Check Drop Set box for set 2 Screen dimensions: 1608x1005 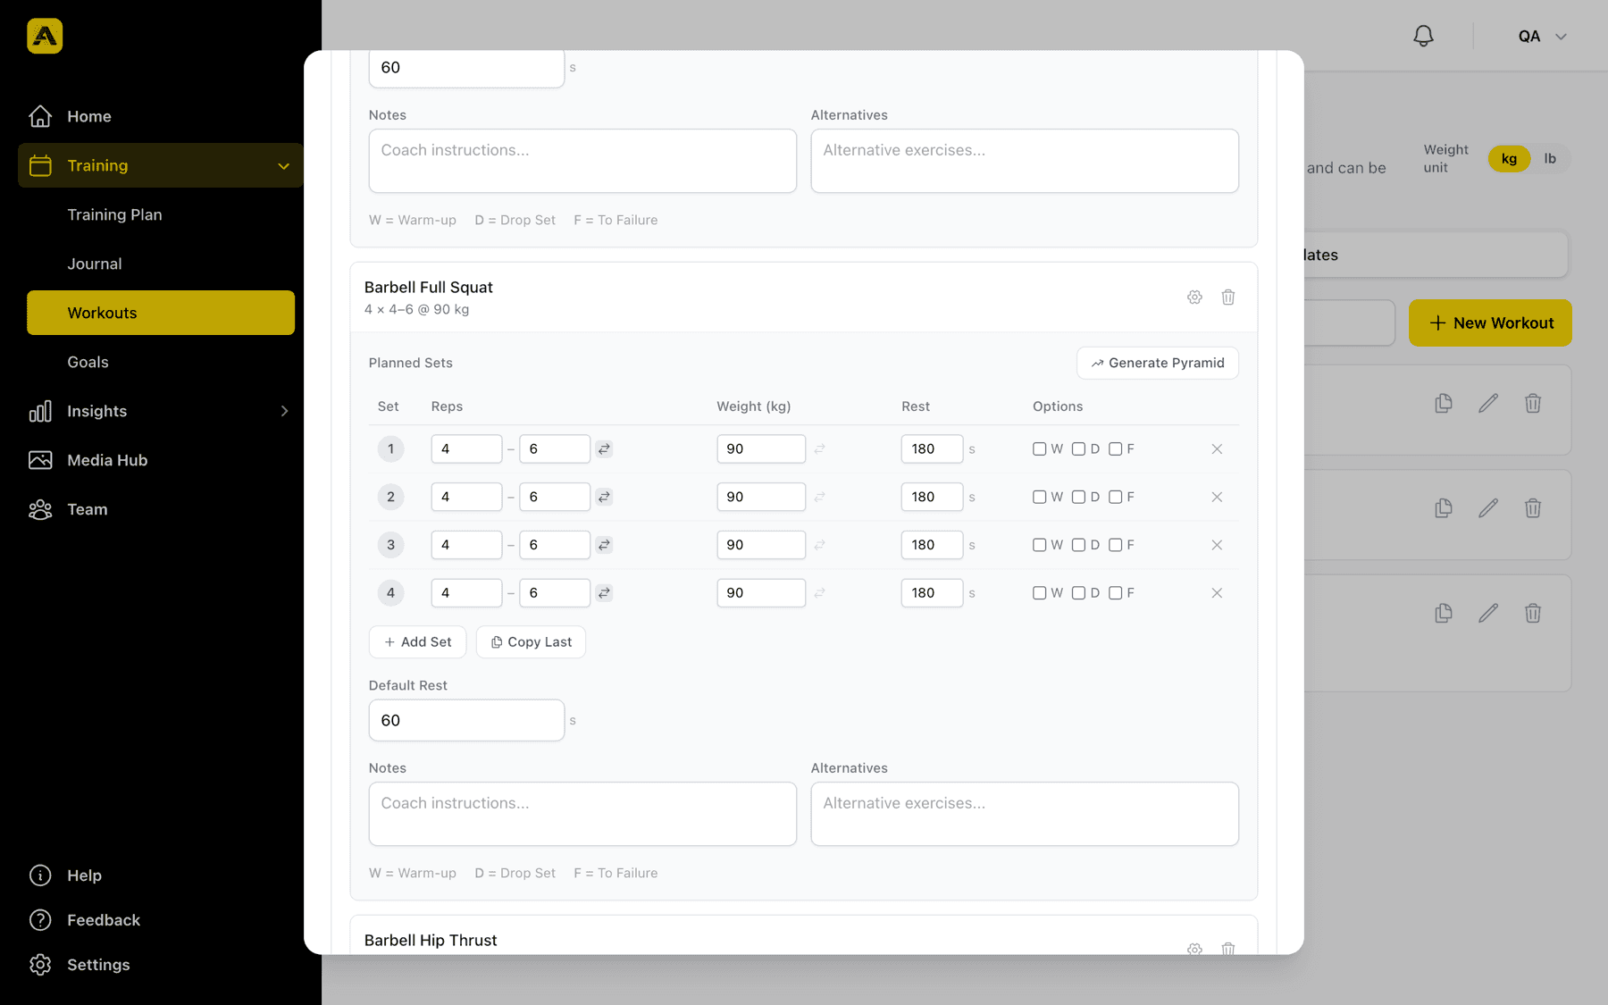[x=1078, y=497]
